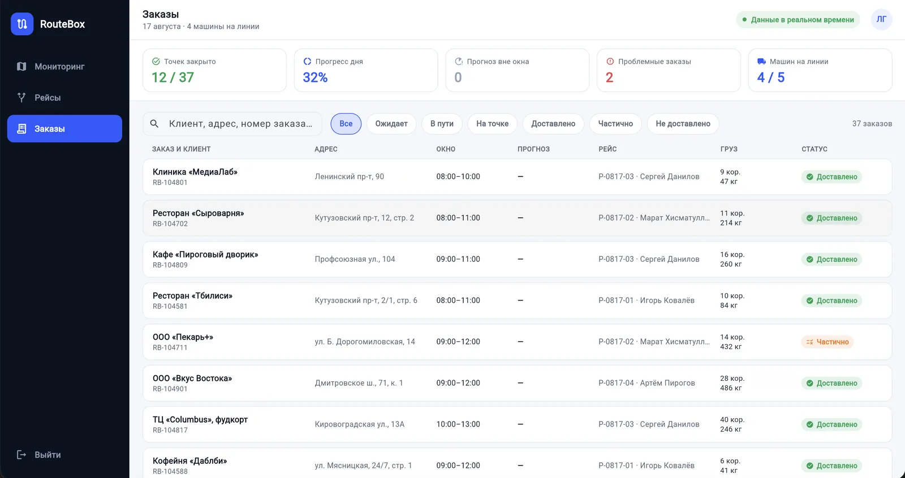The image size is (905, 478).
Task: Filter orders by Ожидает
Action: point(391,124)
